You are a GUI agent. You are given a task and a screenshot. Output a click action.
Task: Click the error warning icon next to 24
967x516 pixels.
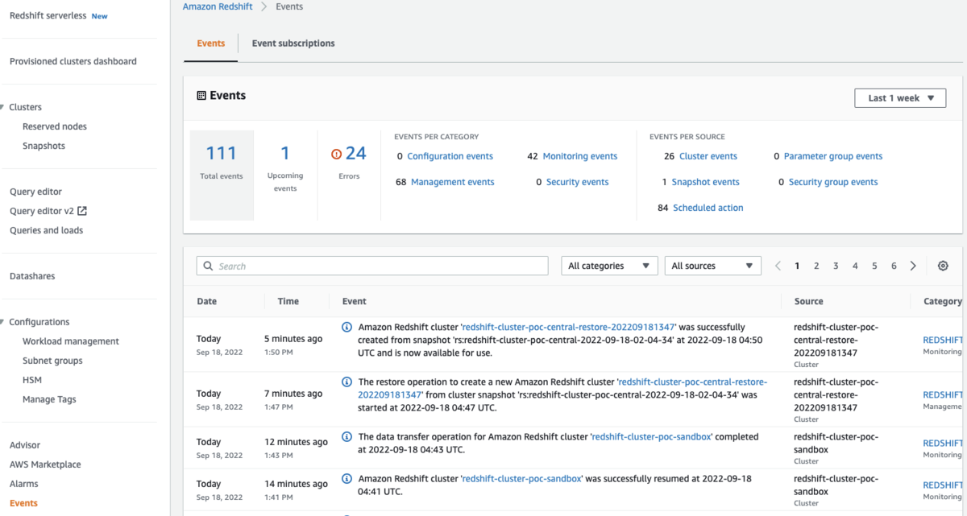pos(337,154)
